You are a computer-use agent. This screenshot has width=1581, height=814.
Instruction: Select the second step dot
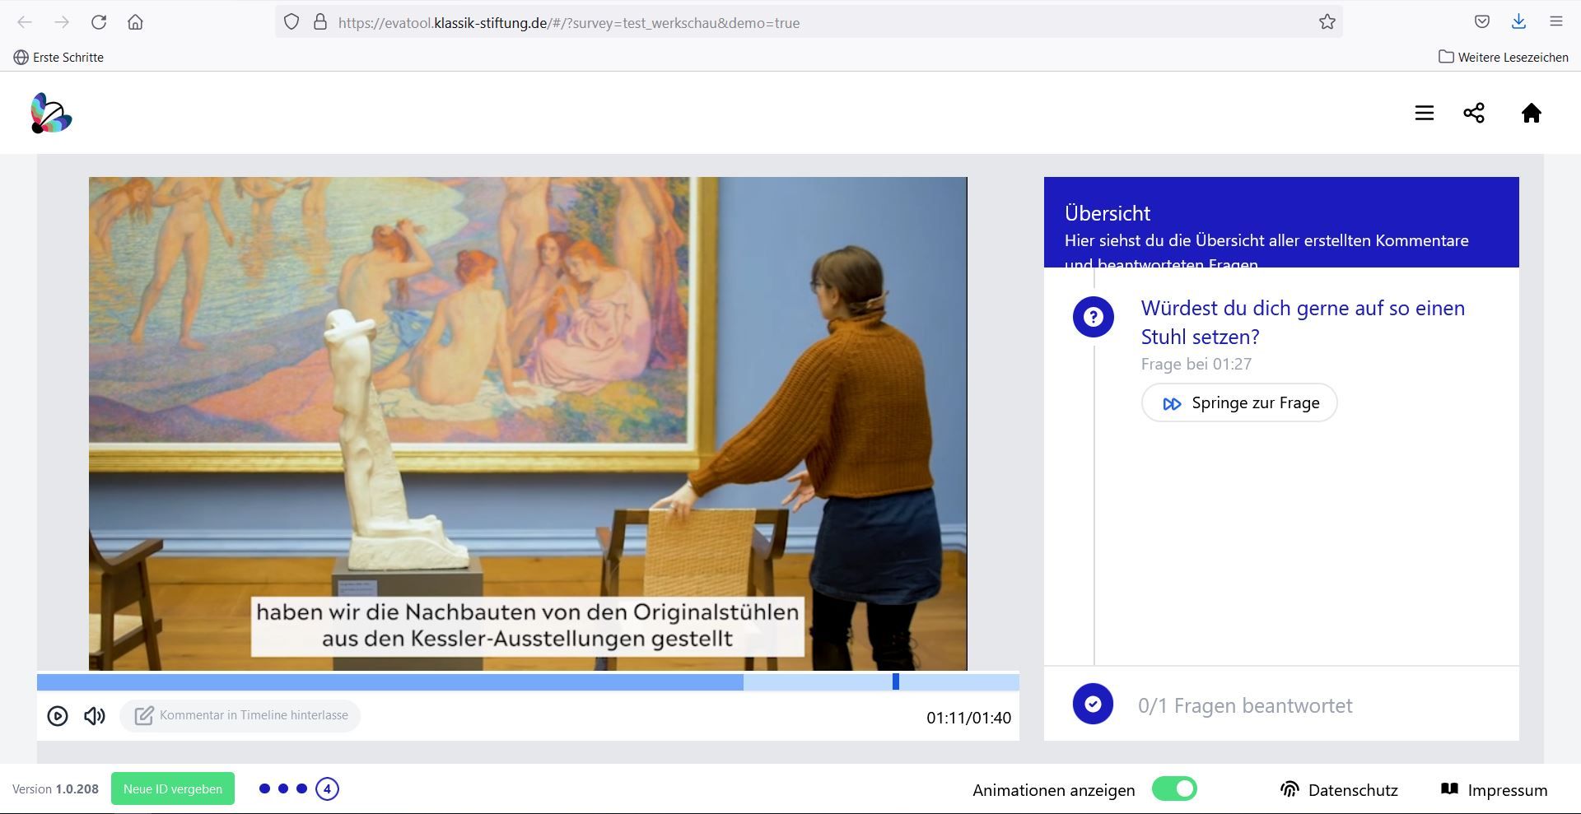point(283,788)
